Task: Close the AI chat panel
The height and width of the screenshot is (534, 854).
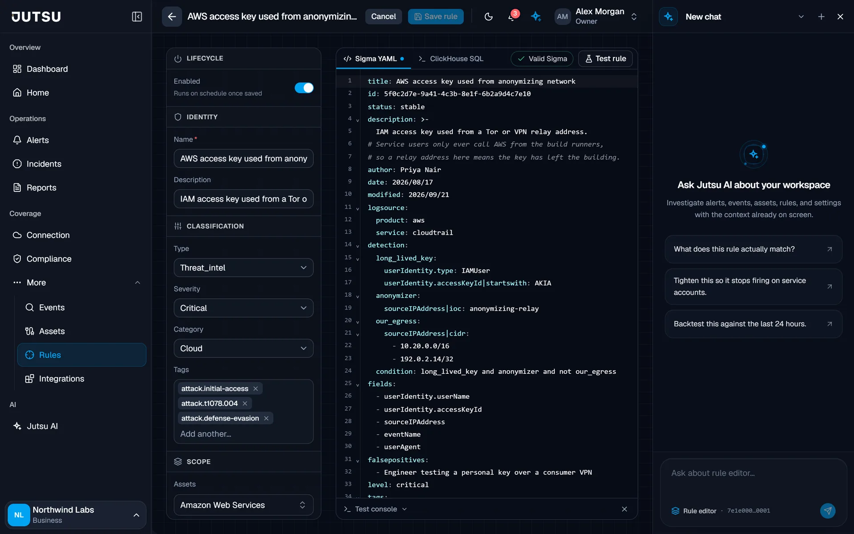Action: point(840,16)
